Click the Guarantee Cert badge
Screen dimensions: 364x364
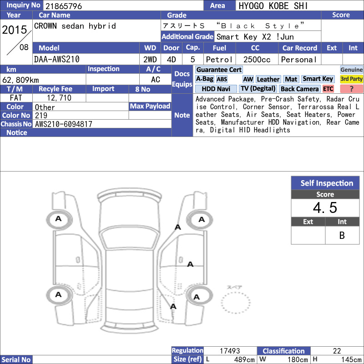click(x=219, y=70)
